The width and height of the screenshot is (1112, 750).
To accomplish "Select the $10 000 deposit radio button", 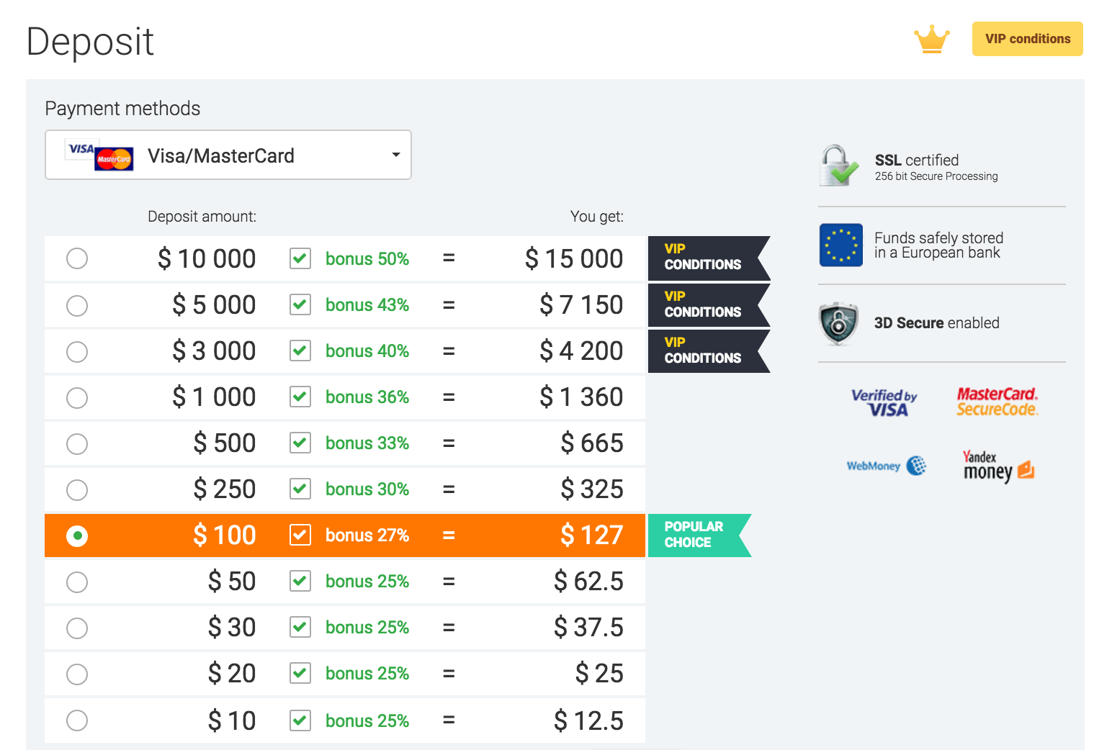I will tap(77, 258).
